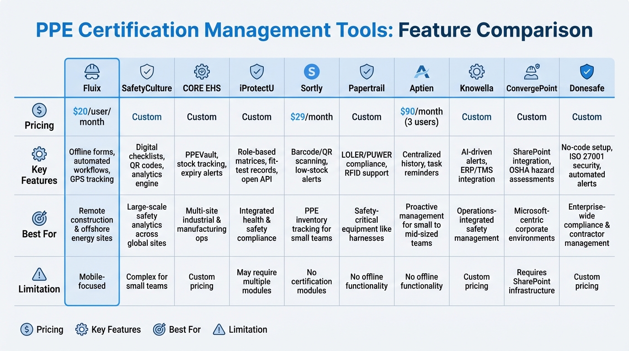Image resolution: width=629 pixels, height=351 pixels.
Task: Click SafetyCulture's 'Custom' pricing cell
Action: tap(147, 117)
